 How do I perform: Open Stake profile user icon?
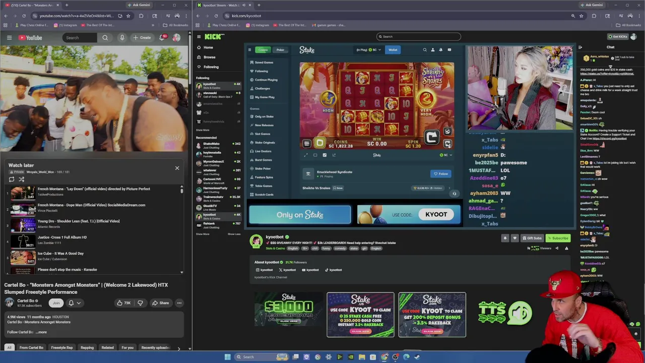[433, 50]
